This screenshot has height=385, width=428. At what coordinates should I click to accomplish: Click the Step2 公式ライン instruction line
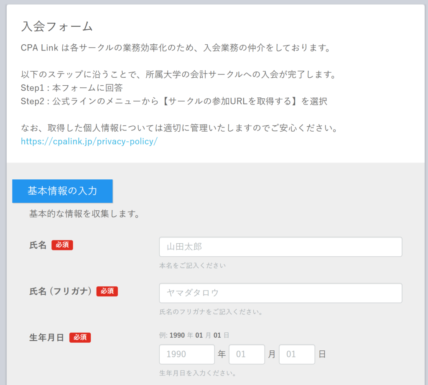pos(174,102)
